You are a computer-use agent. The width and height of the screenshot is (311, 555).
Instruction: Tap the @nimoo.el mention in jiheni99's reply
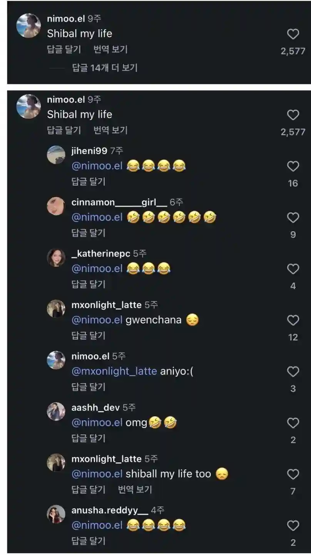point(97,166)
